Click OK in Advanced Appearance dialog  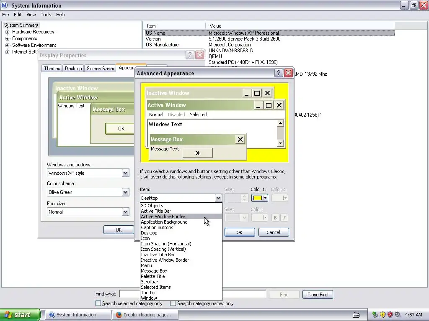239,232
